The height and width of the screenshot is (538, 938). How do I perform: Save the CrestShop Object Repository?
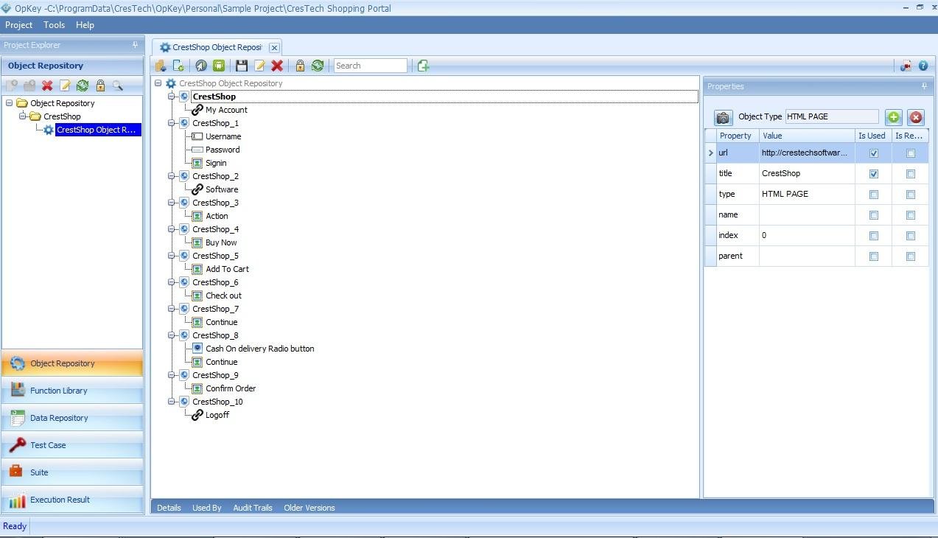pyautogui.click(x=242, y=66)
